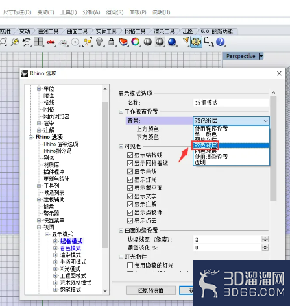Click the light bulb Hide Objects icon
The height and width of the screenshot is (306, 290).
[99, 42]
